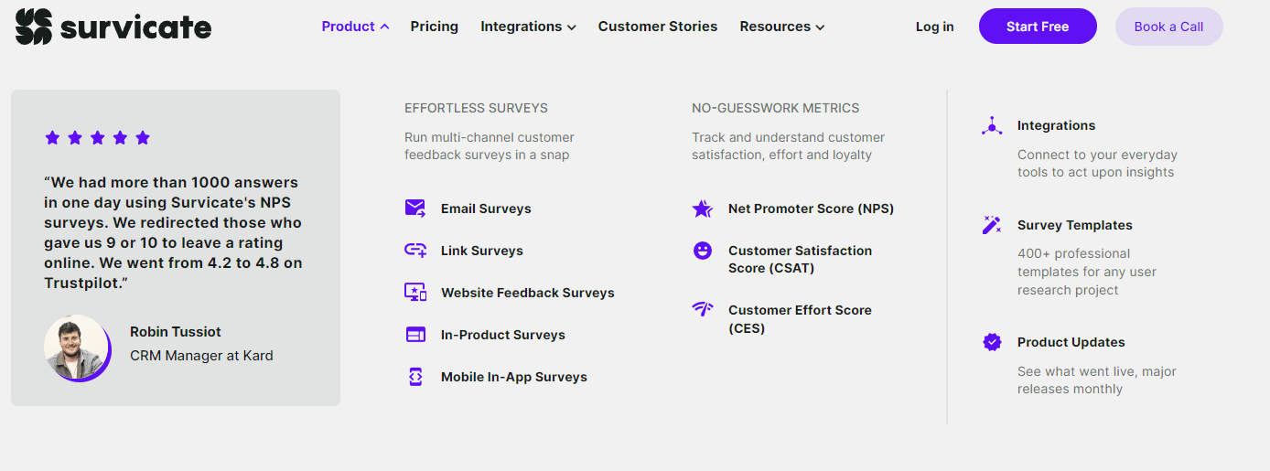Click the Book a Call button
This screenshot has height=471, width=1270.
tap(1168, 27)
